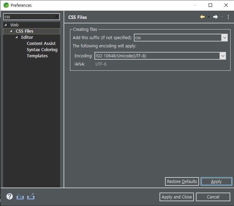Click the forward navigation arrow

click(x=215, y=17)
